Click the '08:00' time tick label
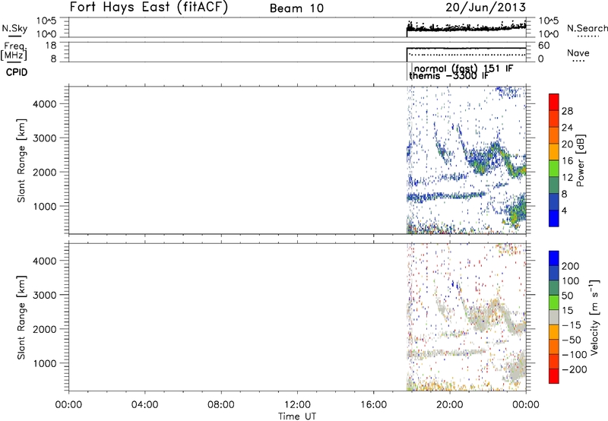Image resolution: width=608 pixels, height=421 pixels. pos(220,405)
